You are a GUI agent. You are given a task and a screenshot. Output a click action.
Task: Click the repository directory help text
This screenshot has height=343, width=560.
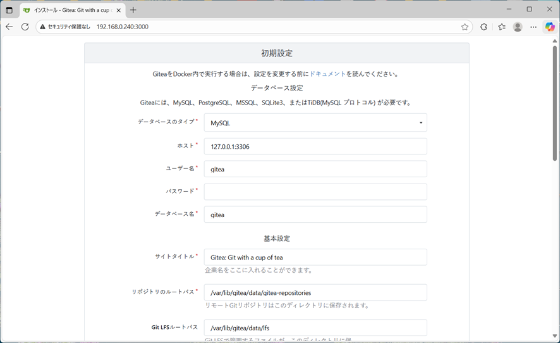point(287,306)
